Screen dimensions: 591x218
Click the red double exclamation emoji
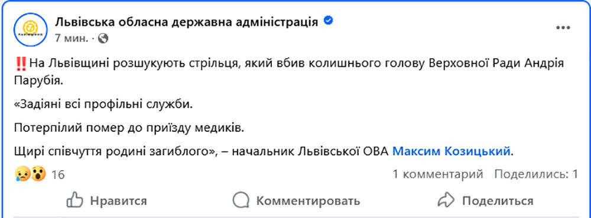[22, 65]
